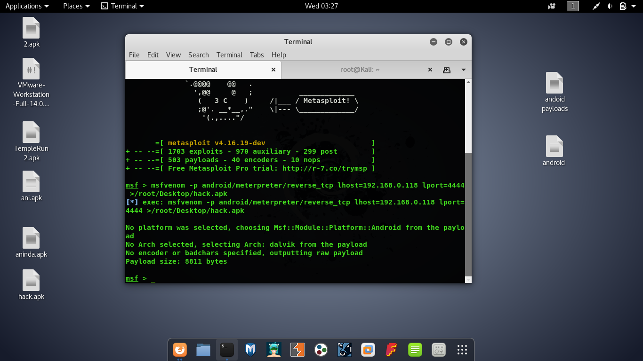This screenshot has width=643, height=361.
Task: Open Armitage from the dock
Action: point(274,350)
